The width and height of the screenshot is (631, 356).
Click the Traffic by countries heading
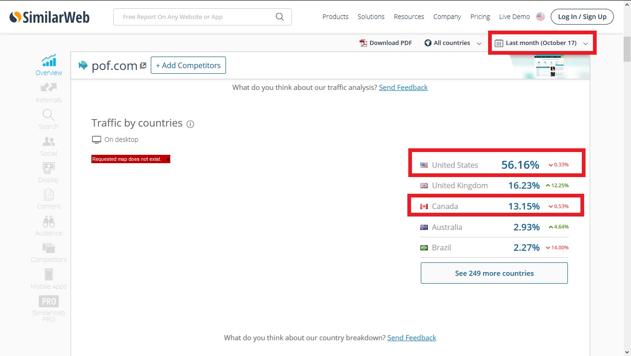tap(137, 123)
